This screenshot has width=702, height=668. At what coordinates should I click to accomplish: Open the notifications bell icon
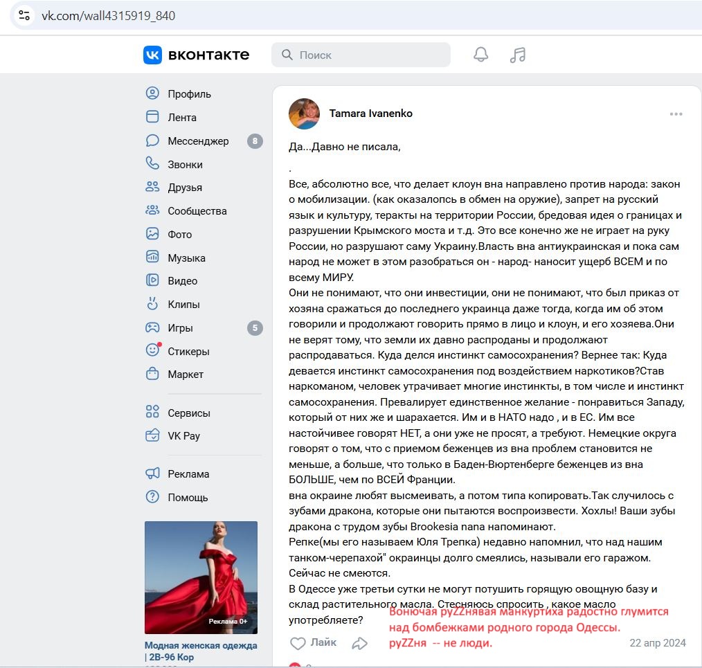481,55
